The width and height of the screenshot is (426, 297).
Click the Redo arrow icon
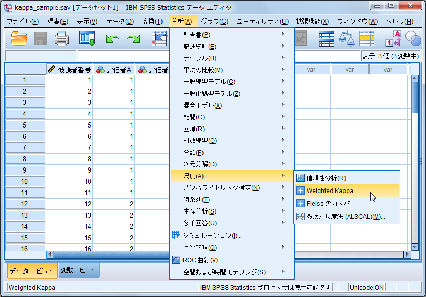tap(133, 38)
